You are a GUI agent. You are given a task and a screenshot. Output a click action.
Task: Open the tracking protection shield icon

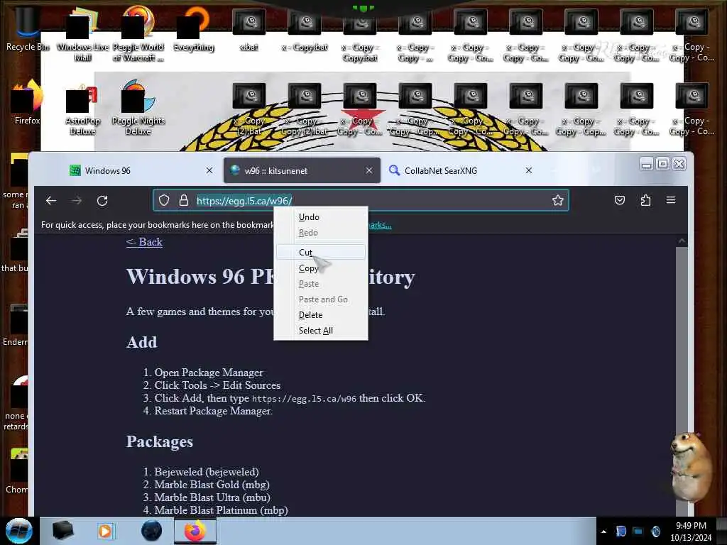tap(164, 200)
